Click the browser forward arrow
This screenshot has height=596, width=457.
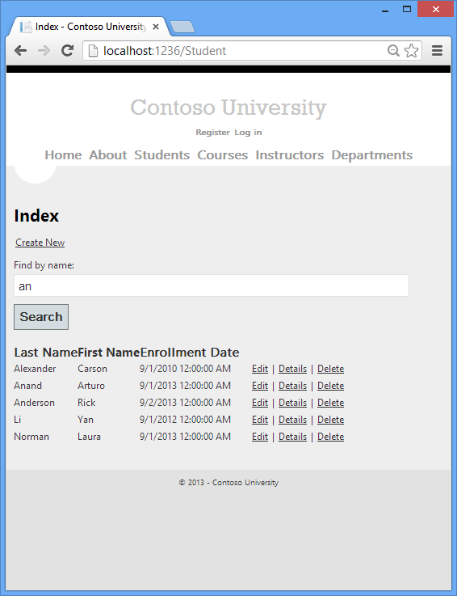[x=44, y=51]
